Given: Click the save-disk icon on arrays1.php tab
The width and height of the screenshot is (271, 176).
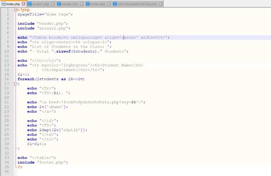Looking at the screenshot, I should click(29, 4).
